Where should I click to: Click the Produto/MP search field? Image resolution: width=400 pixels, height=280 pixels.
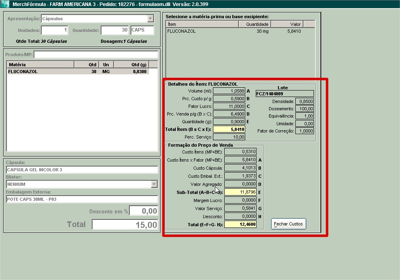point(96,55)
